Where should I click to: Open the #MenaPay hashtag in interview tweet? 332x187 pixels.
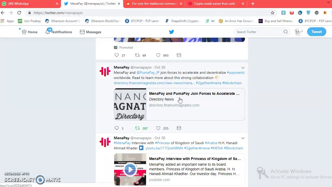[122, 143]
